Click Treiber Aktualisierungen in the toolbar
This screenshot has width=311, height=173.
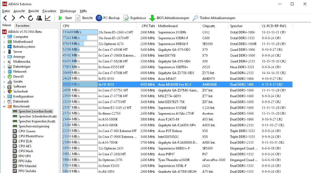pos(214,18)
